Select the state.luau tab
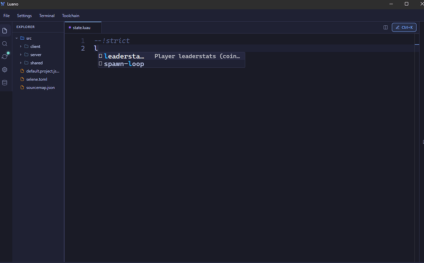The image size is (424, 263). (83, 27)
